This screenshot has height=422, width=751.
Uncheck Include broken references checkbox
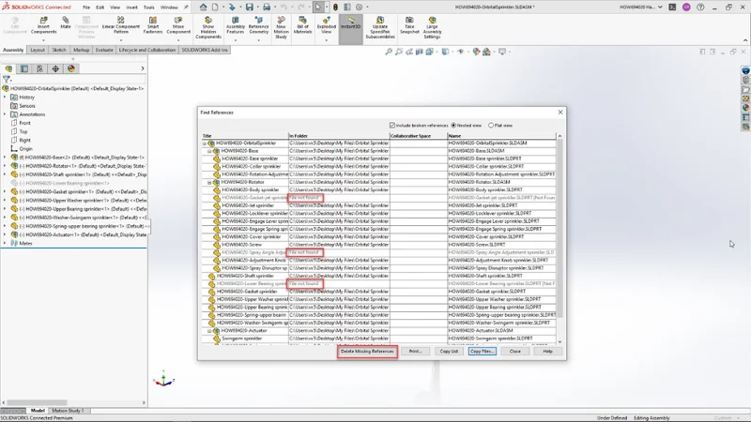coord(392,125)
